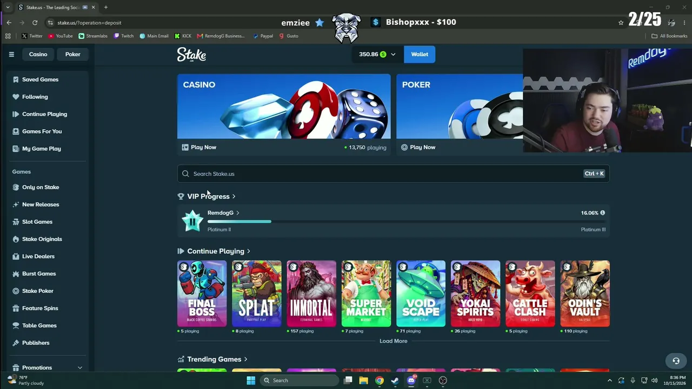Click the Search Stake.us input field

point(393,173)
